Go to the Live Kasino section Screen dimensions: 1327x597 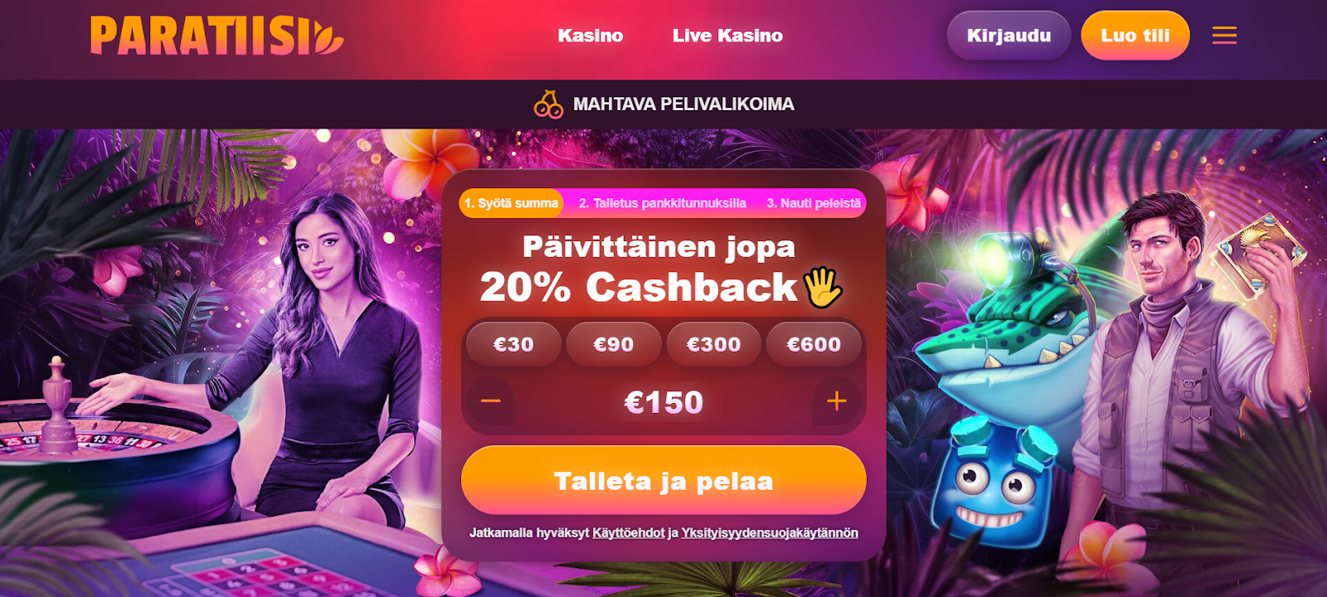[x=727, y=36]
